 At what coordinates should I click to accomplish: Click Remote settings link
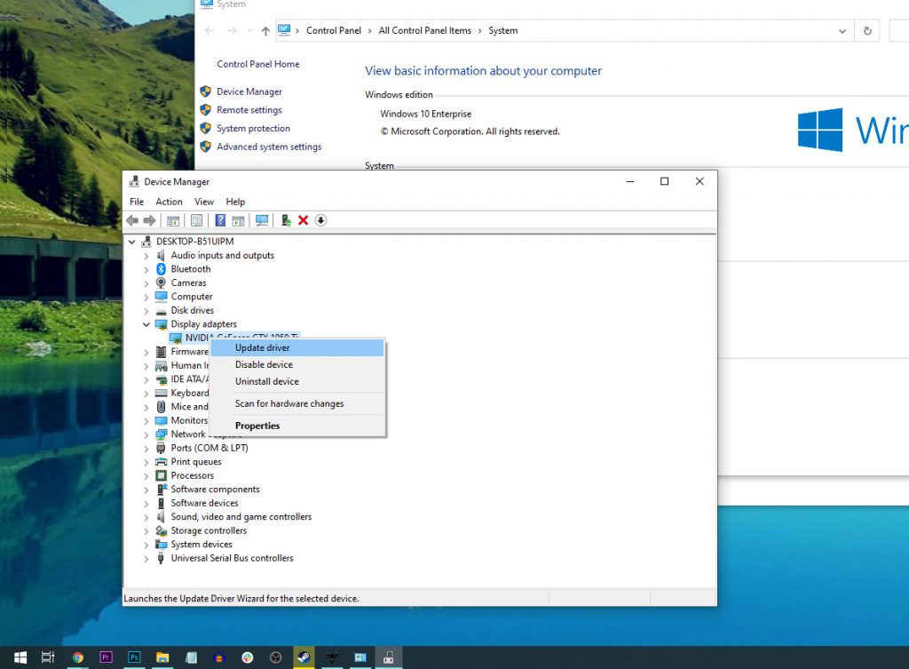click(249, 109)
